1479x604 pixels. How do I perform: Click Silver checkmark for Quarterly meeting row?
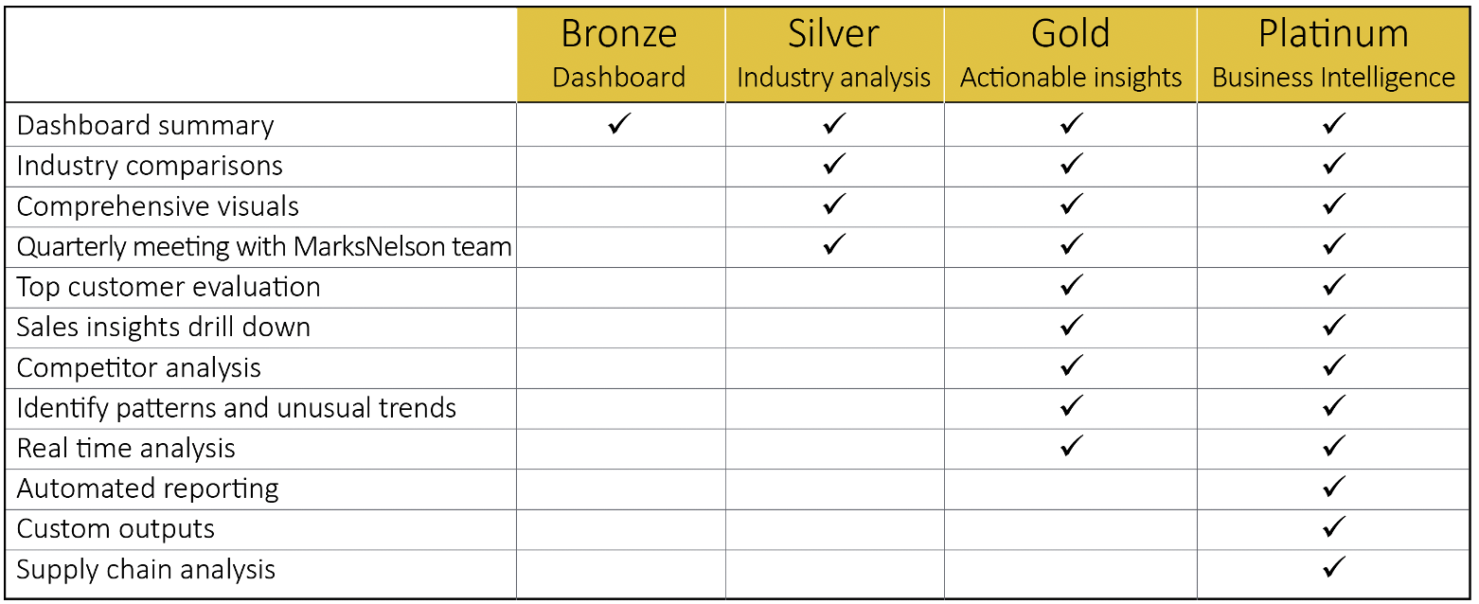click(x=834, y=245)
